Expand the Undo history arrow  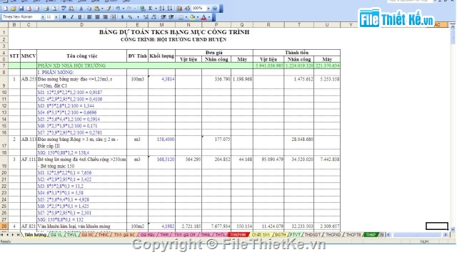(x=124, y=9)
